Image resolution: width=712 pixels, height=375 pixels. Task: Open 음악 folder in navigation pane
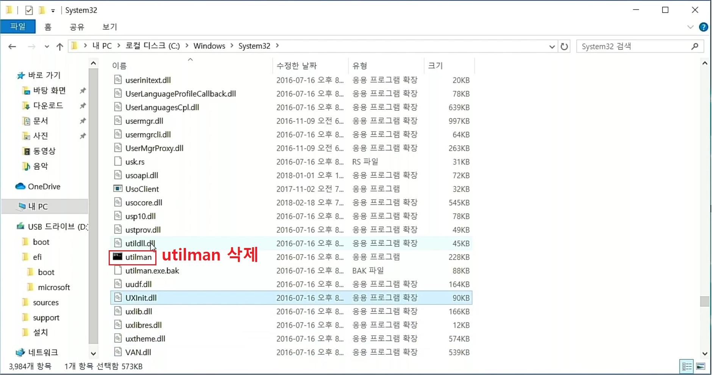tap(41, 166)
